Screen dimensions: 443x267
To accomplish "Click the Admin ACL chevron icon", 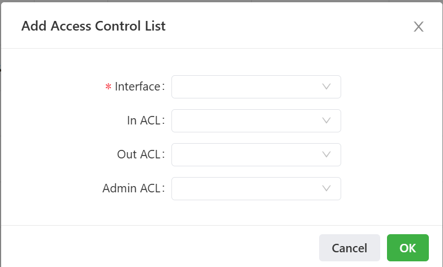I will (x=326, y=188).
